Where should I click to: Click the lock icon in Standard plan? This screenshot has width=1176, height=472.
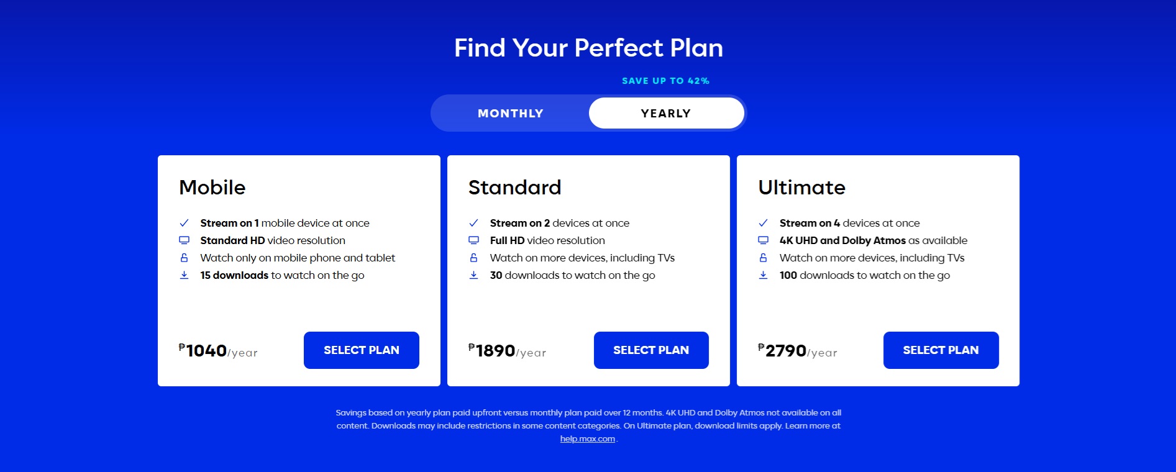tap(473, 258)
